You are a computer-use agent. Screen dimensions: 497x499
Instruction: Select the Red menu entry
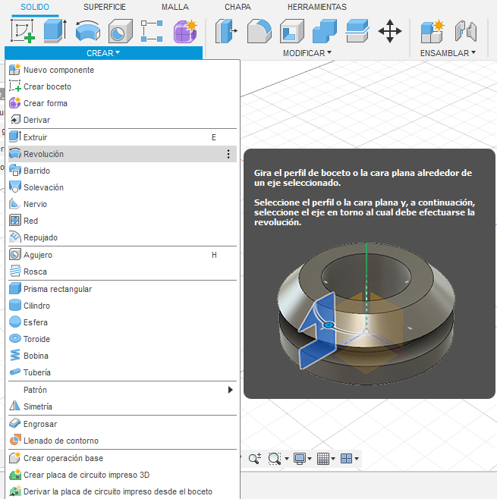(x=122, y=221)
